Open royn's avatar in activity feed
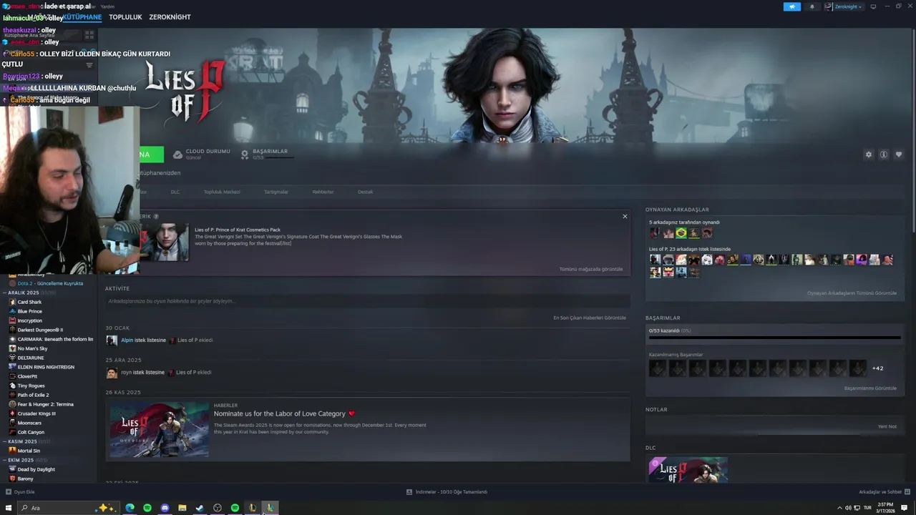 coord(112,373)
